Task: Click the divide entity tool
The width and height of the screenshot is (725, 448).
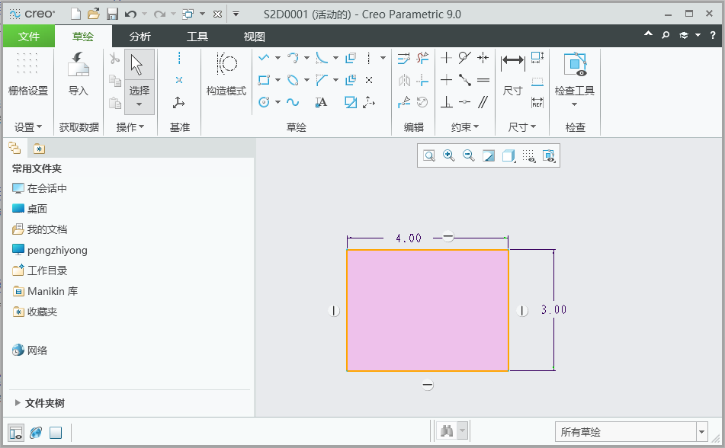Action: pos(404,102)
